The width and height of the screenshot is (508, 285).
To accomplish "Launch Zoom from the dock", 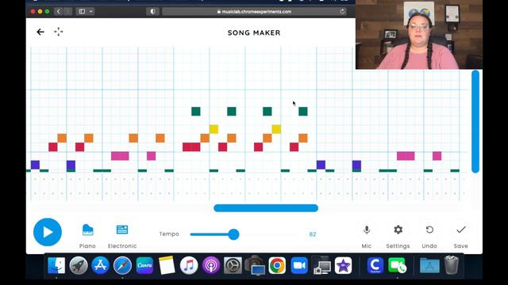I will tap(299, 266).
